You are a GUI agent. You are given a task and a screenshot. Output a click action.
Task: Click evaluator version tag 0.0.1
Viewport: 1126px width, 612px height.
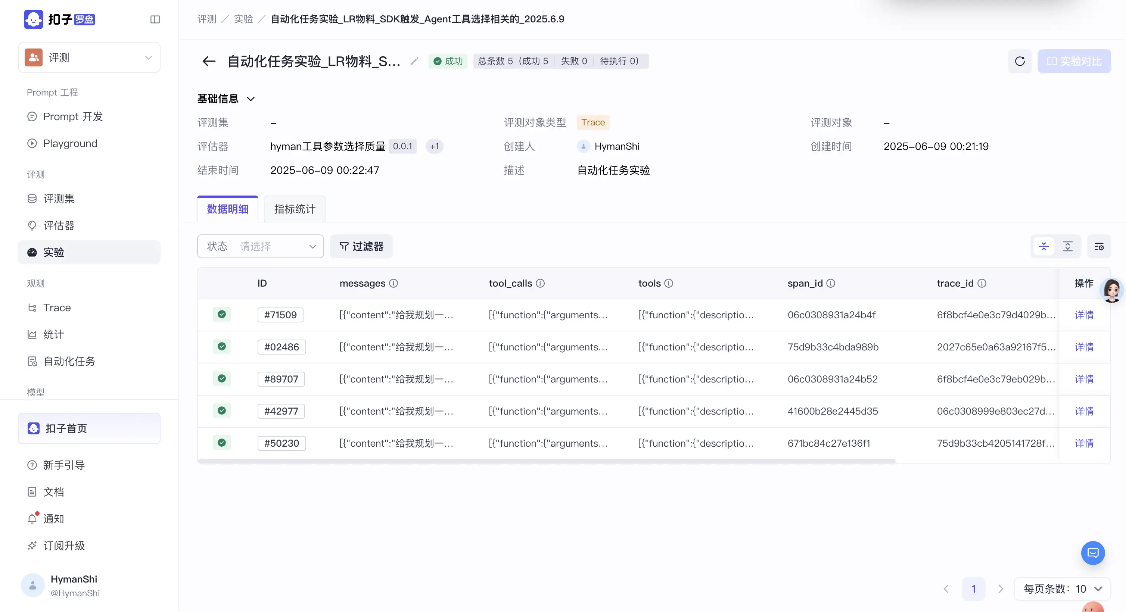click(x=402, y=146)
